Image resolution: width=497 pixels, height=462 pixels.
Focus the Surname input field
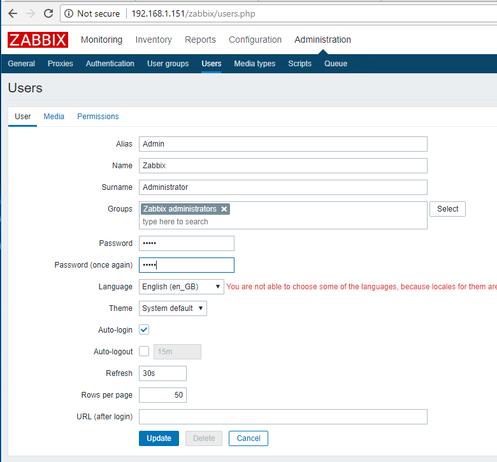(283, 187)
